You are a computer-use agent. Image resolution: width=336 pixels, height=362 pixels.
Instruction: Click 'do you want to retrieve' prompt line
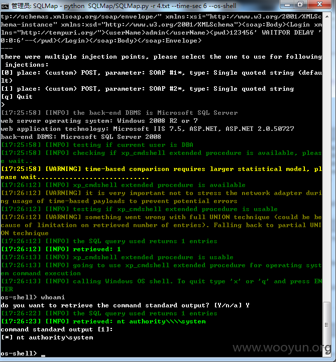125,305
